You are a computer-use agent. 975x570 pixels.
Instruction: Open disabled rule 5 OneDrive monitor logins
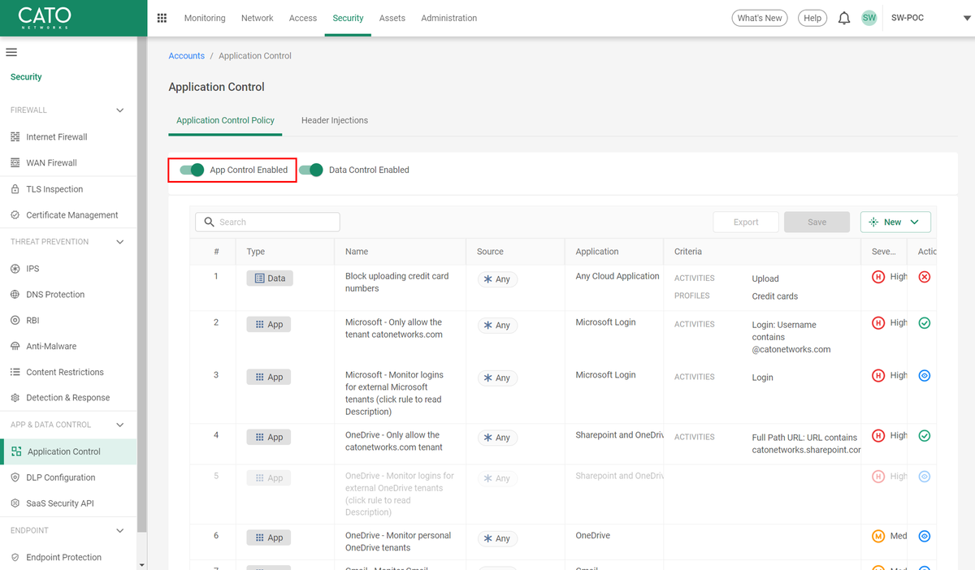400,494
